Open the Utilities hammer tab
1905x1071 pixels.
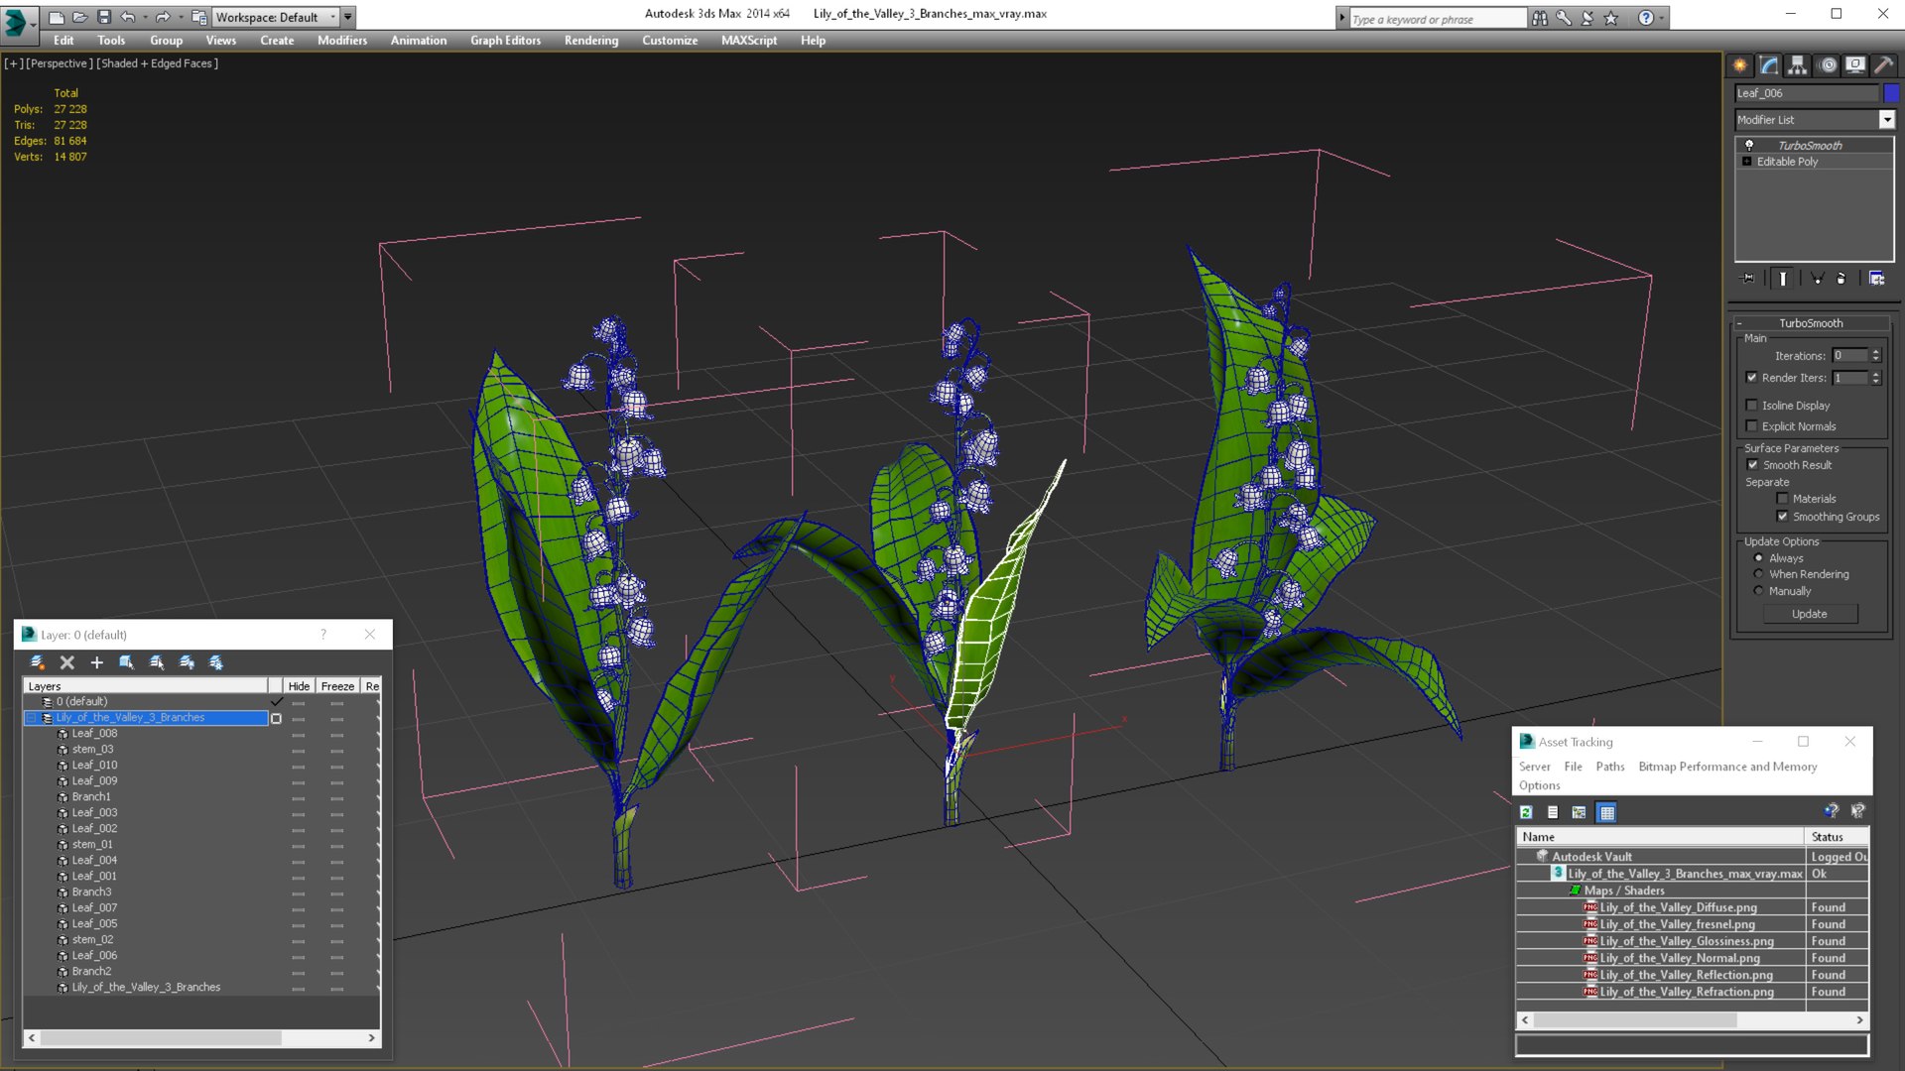pos(1883,65)
